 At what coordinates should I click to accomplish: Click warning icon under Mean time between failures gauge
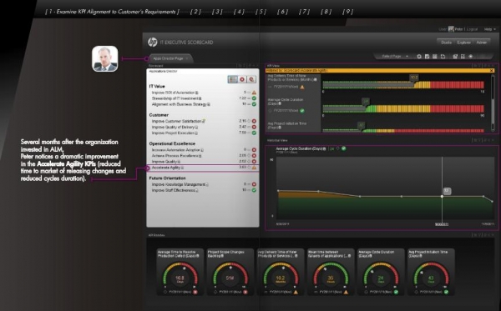(x=346, y=292)
